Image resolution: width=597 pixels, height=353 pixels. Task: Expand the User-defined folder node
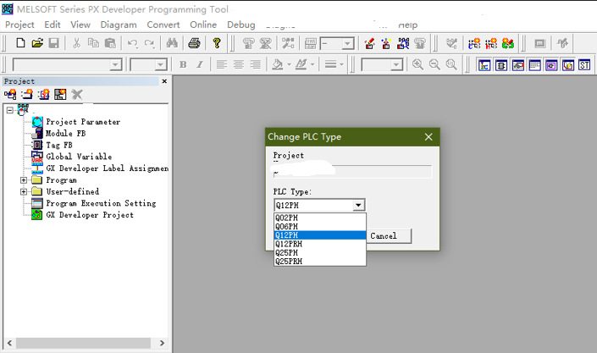[x=24, y=192]
